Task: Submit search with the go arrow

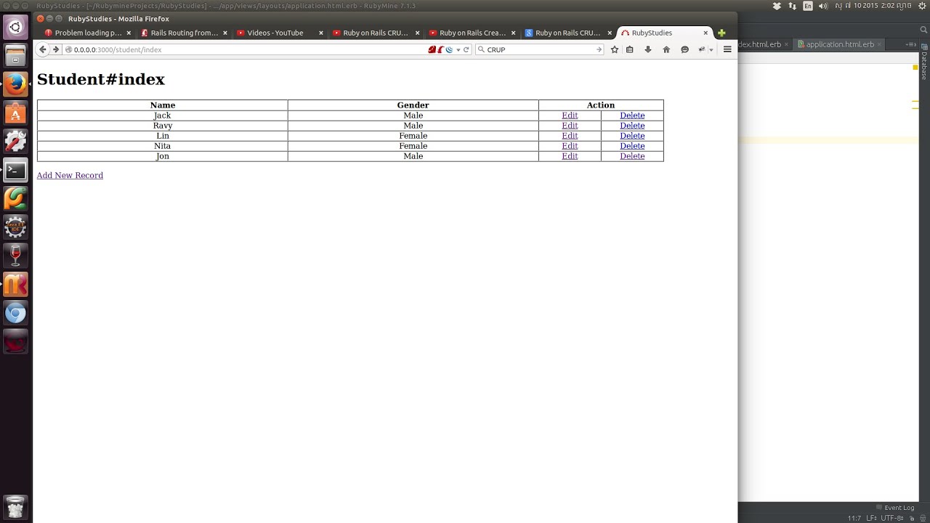Action: click(599, 49)
